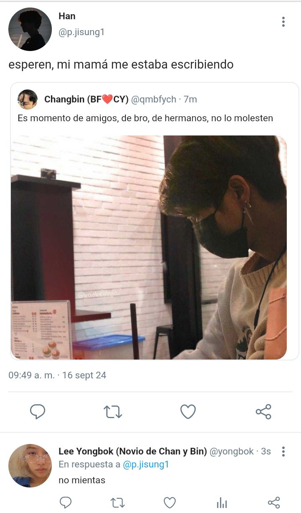Open quoted tweet text by Changbin

(x=145, y=118)
